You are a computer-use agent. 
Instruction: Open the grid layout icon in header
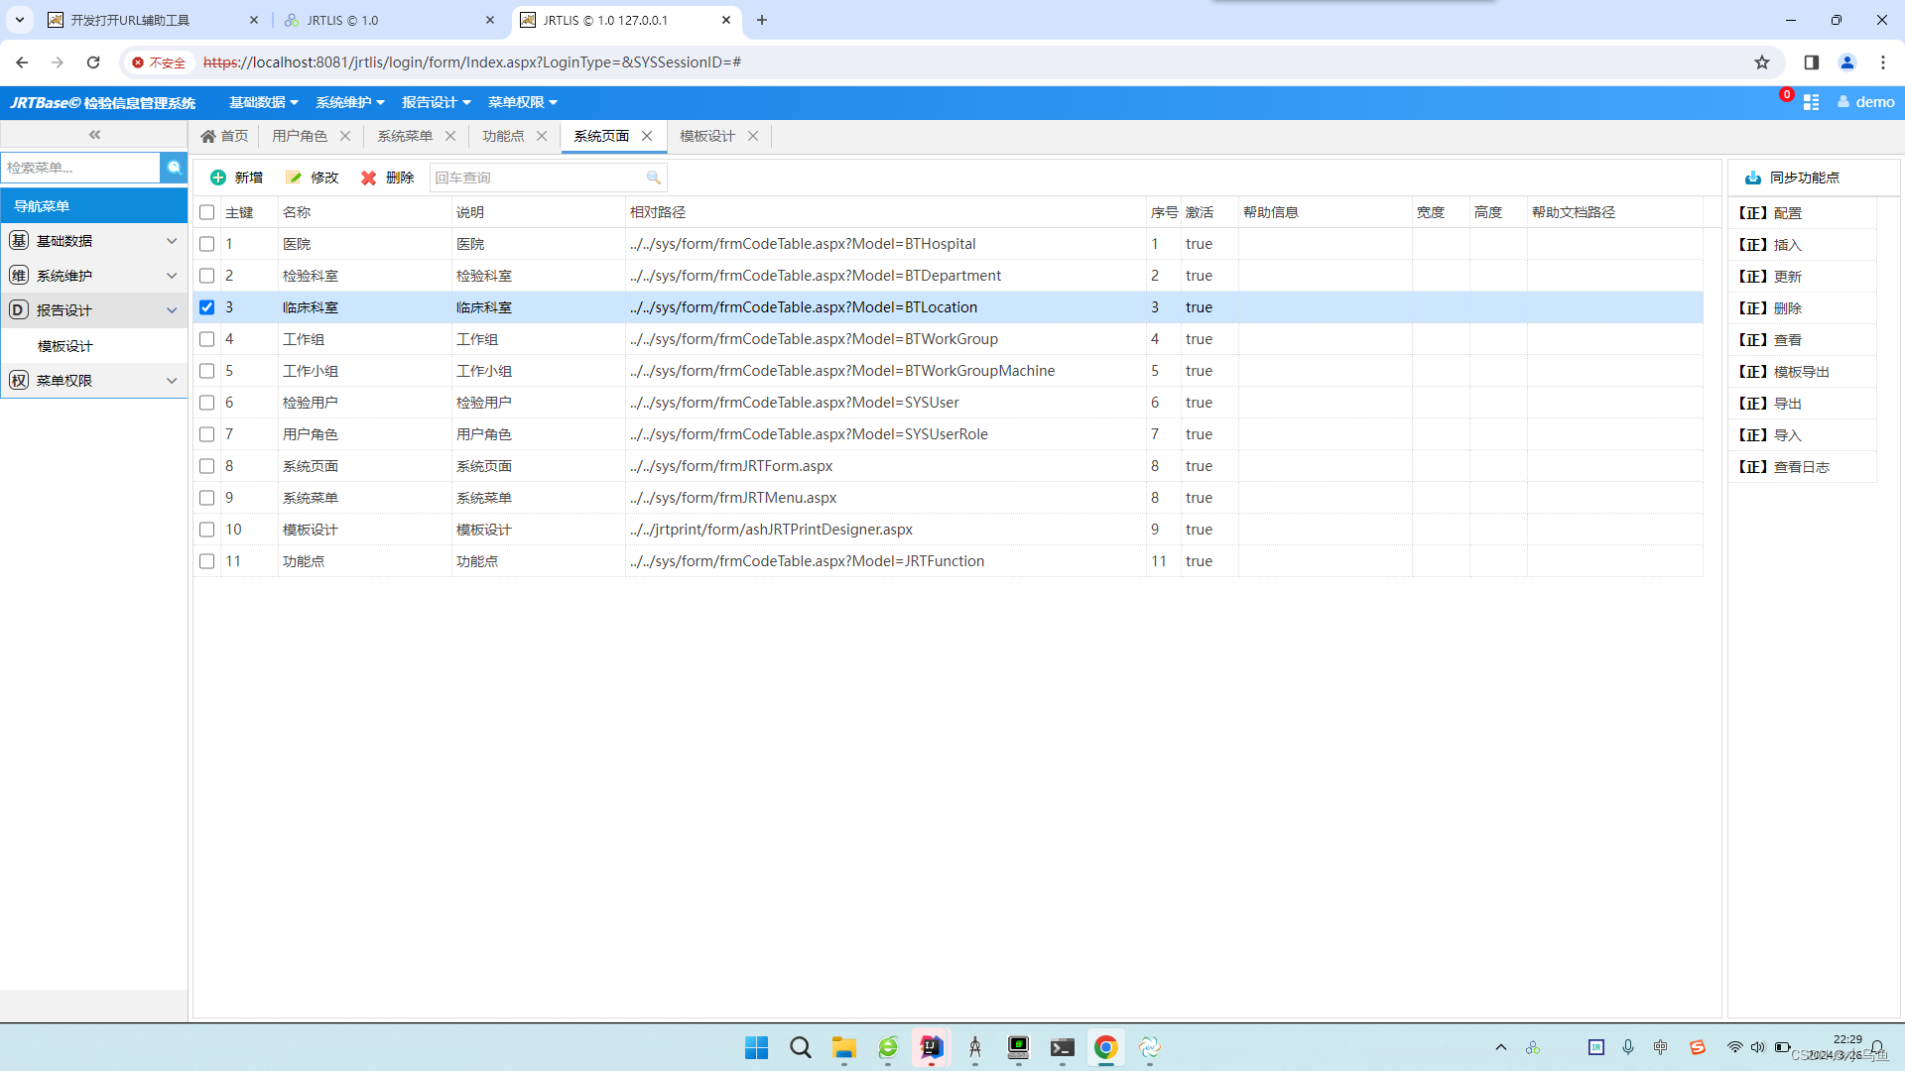1811,102
